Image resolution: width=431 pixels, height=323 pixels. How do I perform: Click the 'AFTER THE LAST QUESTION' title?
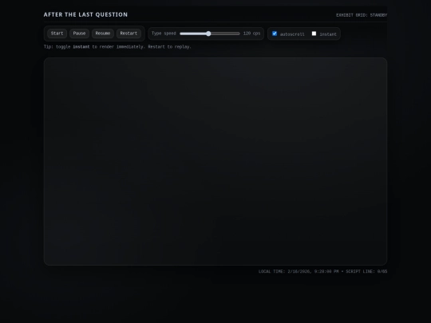pos(85,14)
